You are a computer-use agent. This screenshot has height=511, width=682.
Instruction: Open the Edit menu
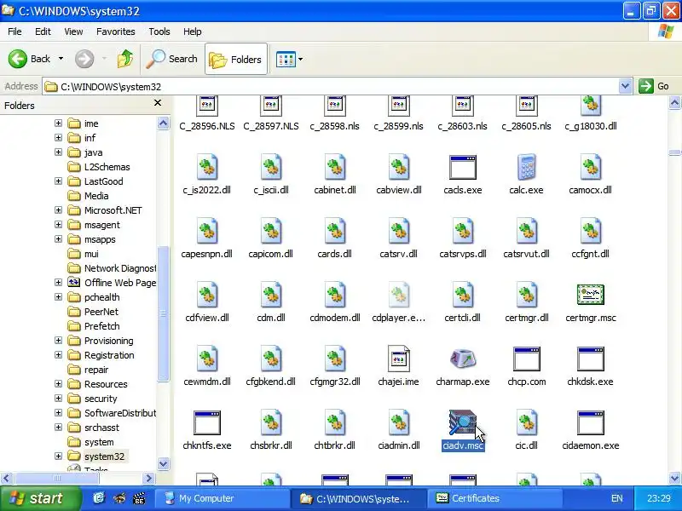[x=43, y=32]
